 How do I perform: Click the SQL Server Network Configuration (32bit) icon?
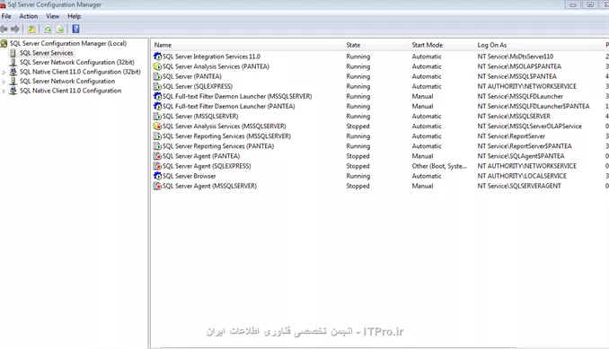click(x=13, y=62)
